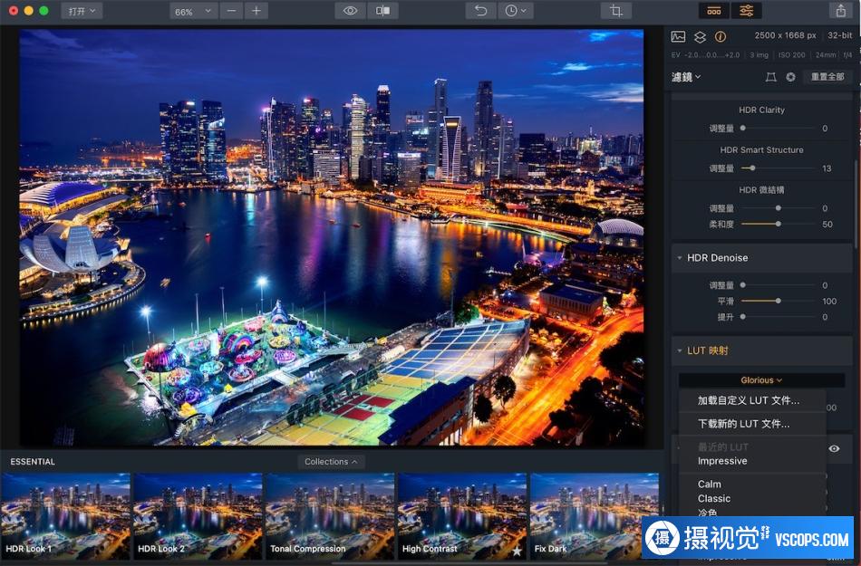Choose 加载自定义 LUT 文件... menu item

point(749,400)
